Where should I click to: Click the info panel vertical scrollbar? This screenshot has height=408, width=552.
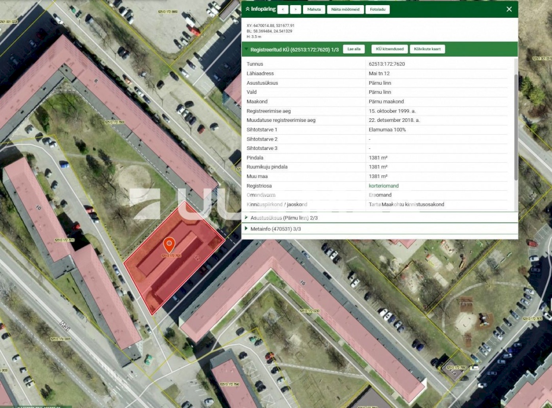click(x=516, y=127)
